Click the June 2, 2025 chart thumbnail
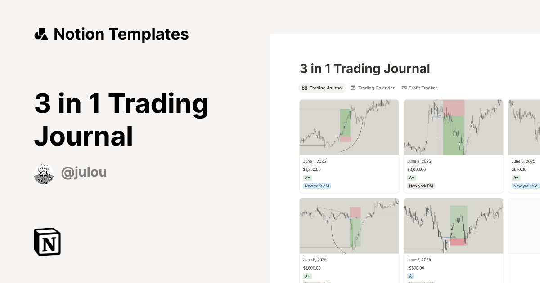 tap(453, 127)
